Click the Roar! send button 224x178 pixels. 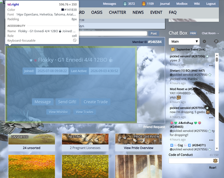pyautogui.click(x=213, y=168)
